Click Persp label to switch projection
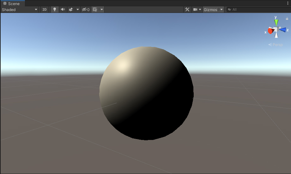This screenshot has height=174, width=291. click(x=276, y=45)
